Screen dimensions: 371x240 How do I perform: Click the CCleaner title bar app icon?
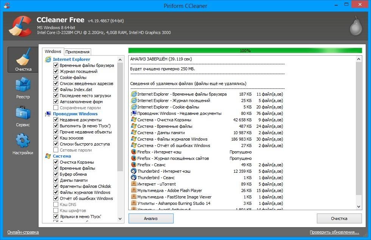(7, 5)
